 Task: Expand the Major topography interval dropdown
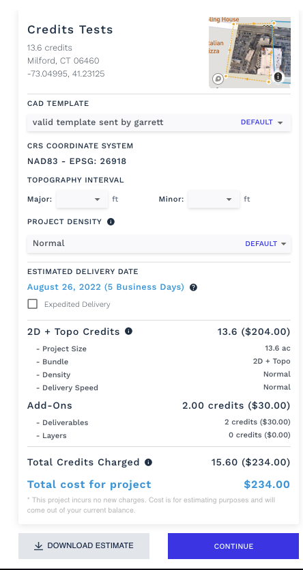coord(82,199)
